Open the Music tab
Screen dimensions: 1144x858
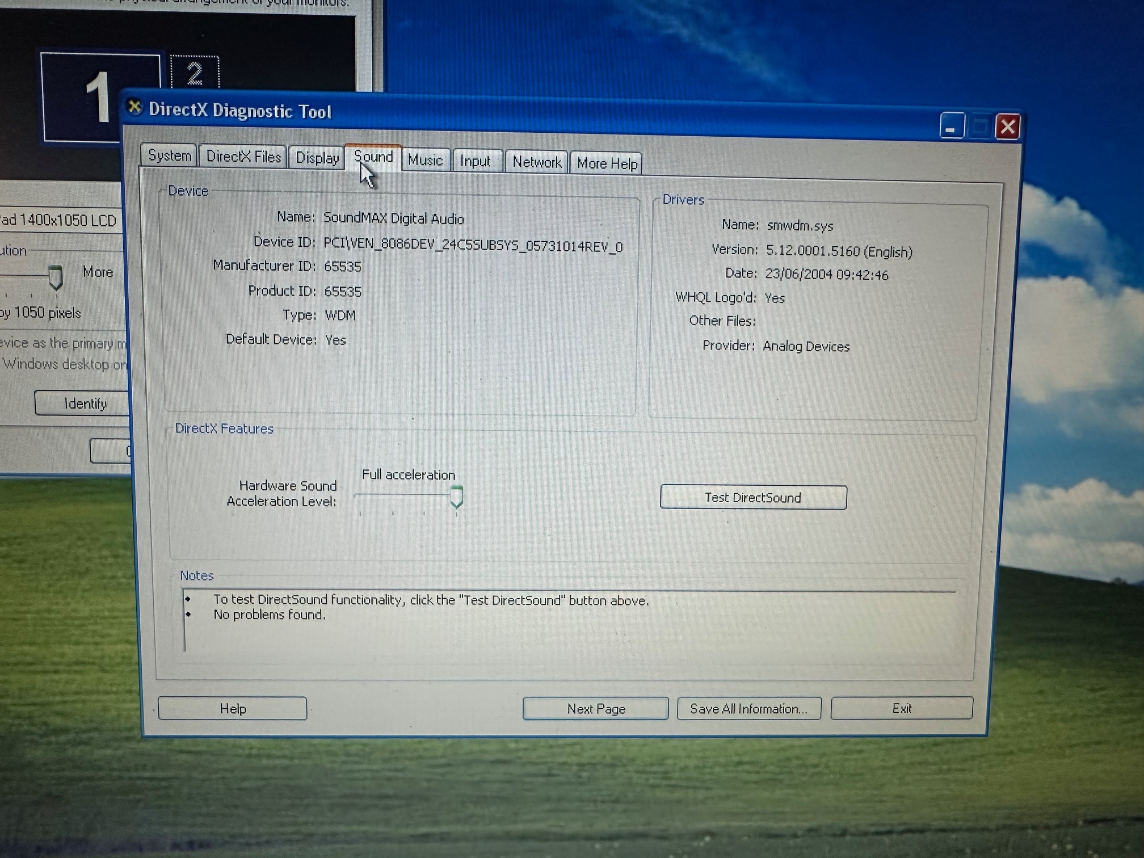[425, 161]
